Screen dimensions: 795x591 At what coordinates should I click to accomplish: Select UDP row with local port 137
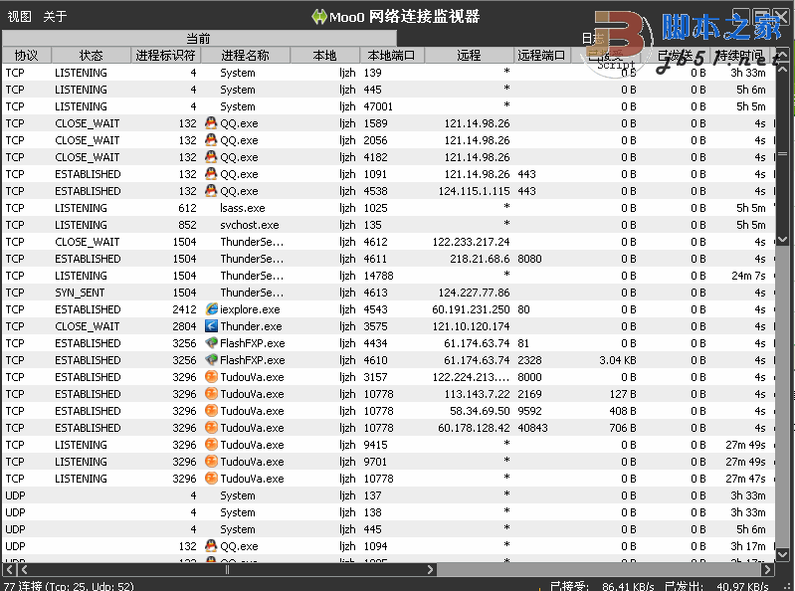[388, 495]
